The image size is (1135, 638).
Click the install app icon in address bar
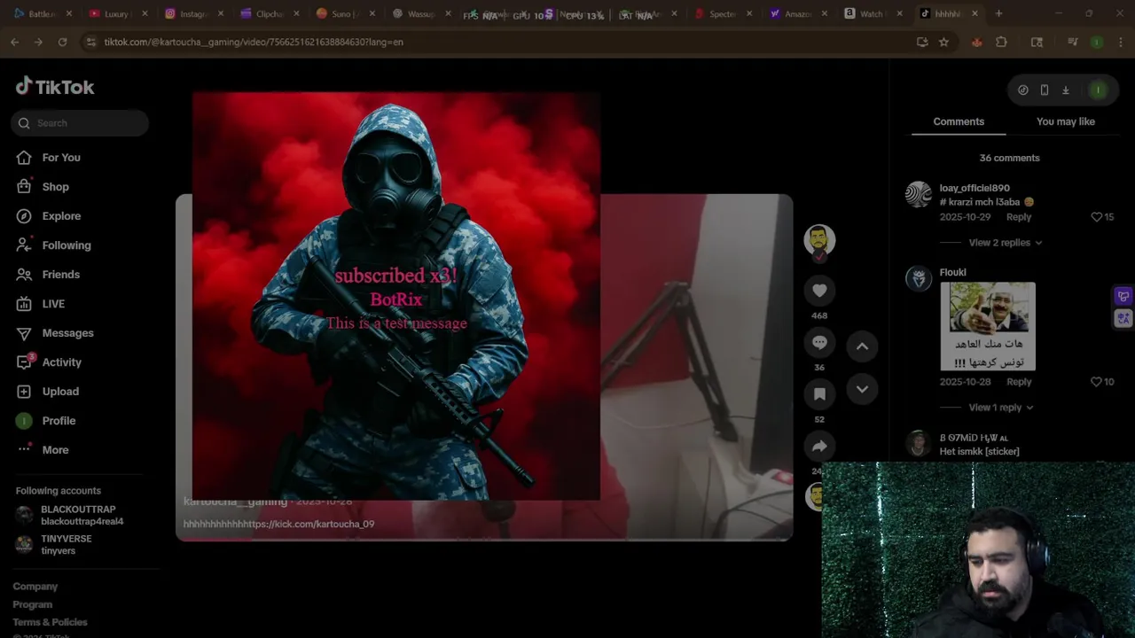pyautogui.click(x=922, y=42)
